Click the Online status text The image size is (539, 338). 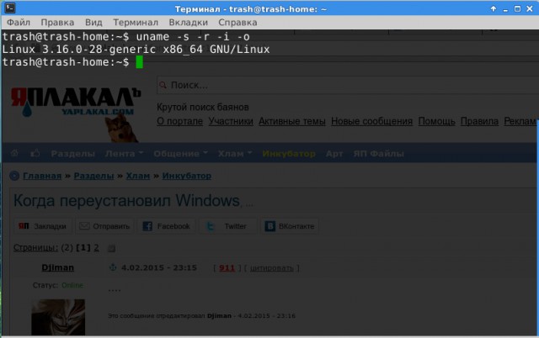[x=72, y=285]
